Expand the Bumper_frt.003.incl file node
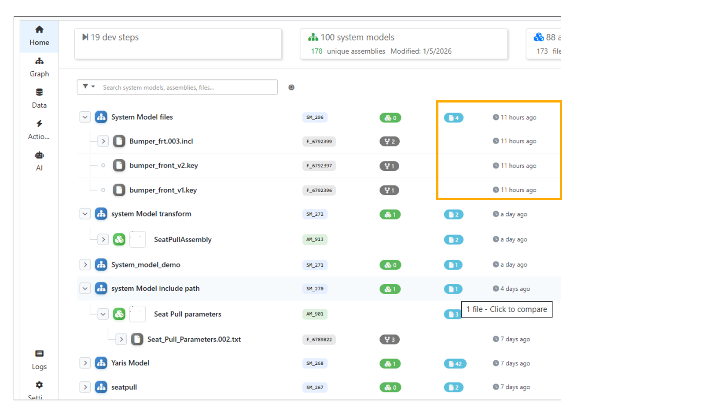The image size is (728, 410). coord(103,141)
